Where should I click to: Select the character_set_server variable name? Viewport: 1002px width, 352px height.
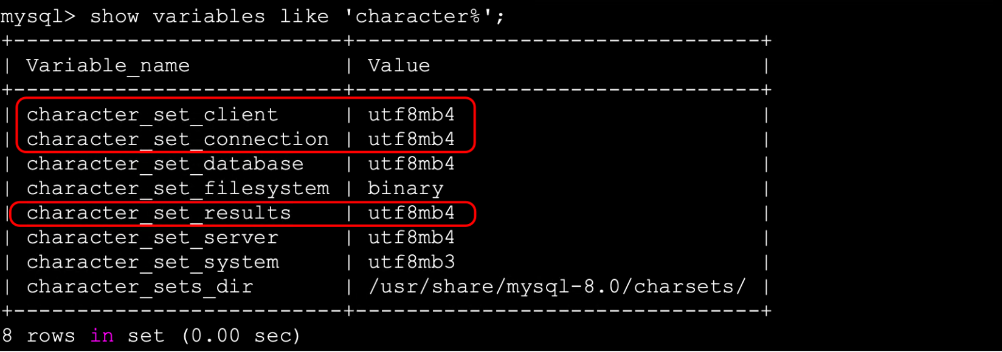point(152,238)
